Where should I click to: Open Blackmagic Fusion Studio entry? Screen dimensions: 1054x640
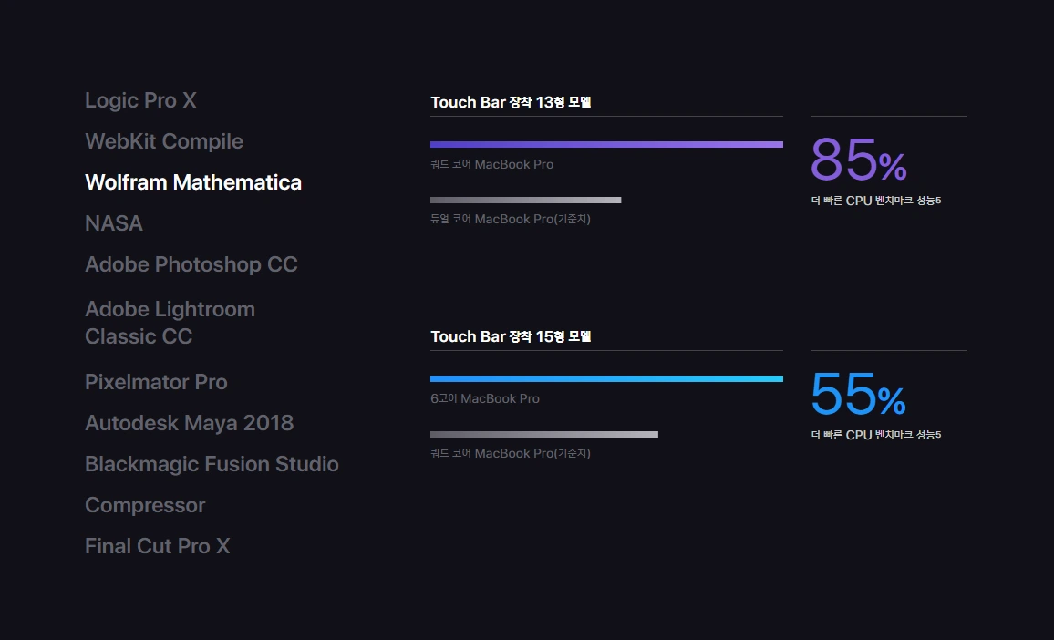tap(212, 464)
